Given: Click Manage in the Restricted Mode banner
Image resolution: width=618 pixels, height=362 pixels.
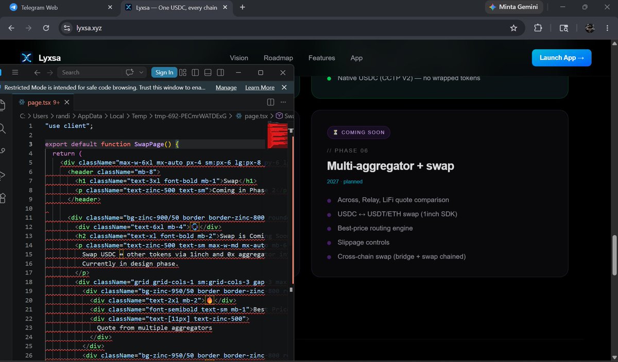Looking at the screenshot, I should (226, 88).
